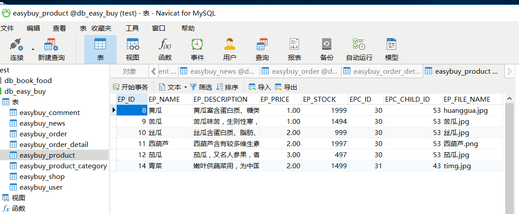This screenshot has height=214, width=519.
Task: Switch to the 对象 tab
Action: pos(129,71)
